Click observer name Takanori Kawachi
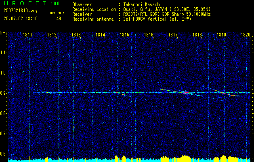254x162 pixels. (x=143, y=4)
